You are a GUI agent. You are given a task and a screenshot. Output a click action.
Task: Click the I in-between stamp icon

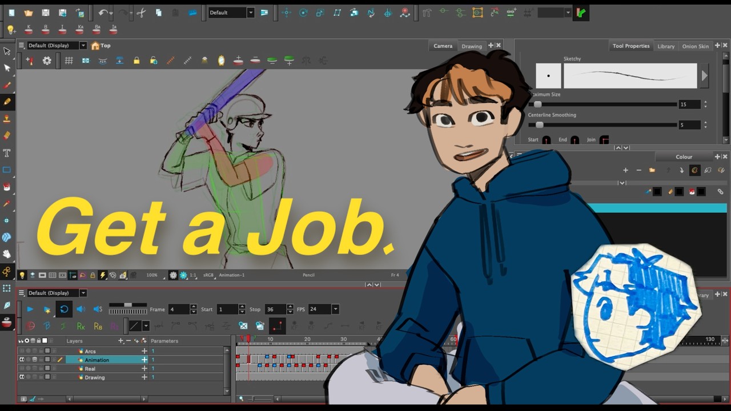[x=63, y=30]
